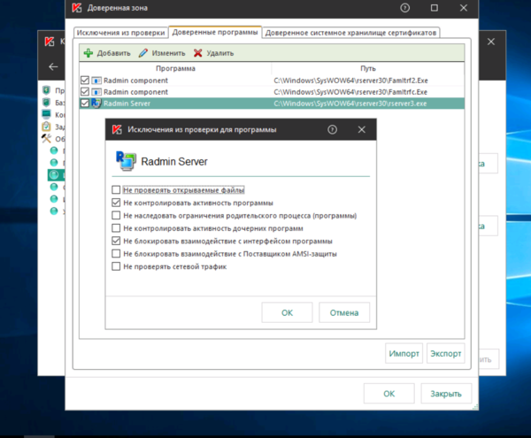Maximize the Trusted zone window

tap(435, 8)
